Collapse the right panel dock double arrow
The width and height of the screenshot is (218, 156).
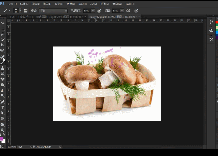point(214,15)
